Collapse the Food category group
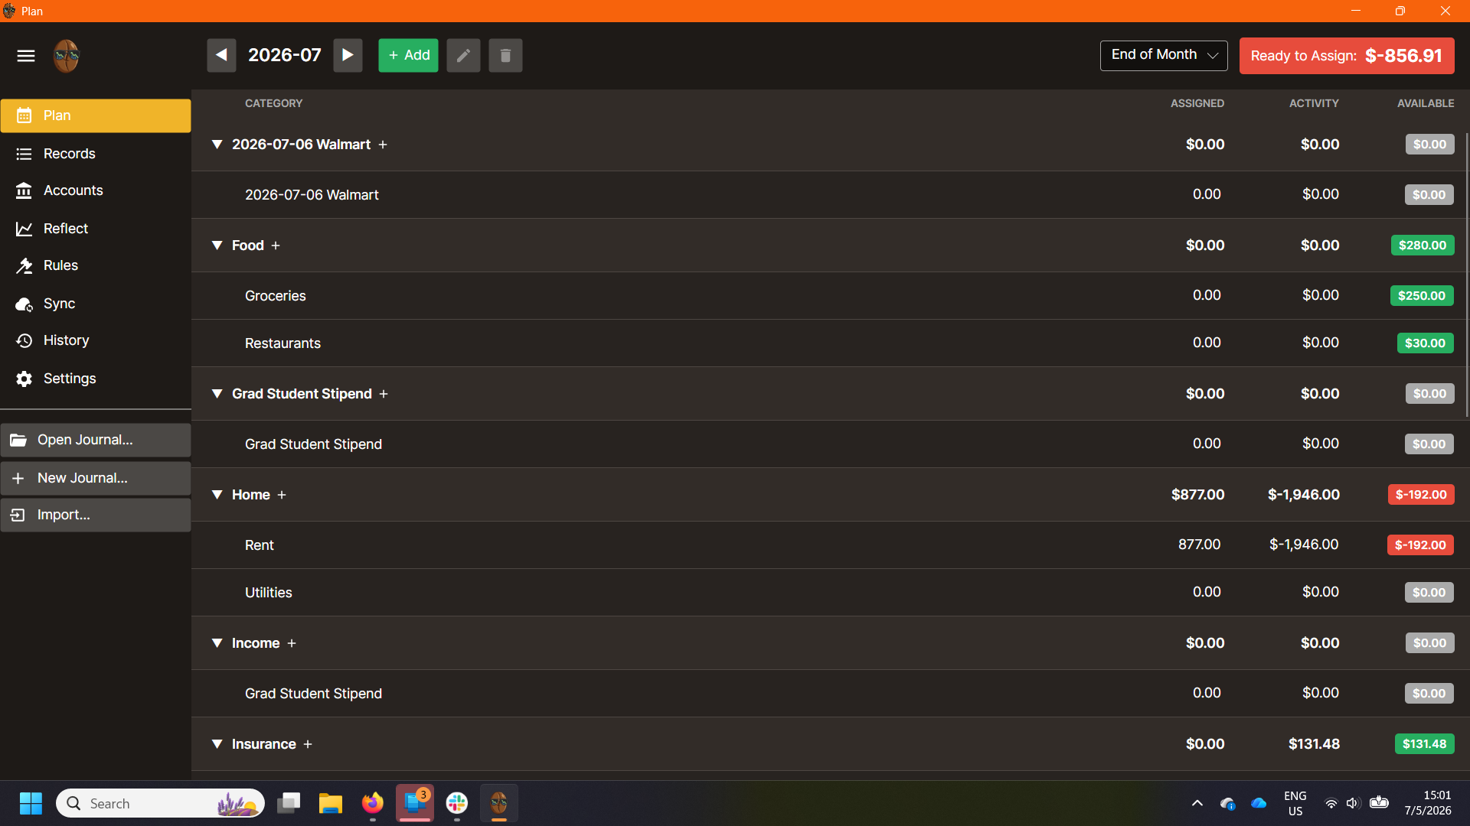 coord(217,246)
